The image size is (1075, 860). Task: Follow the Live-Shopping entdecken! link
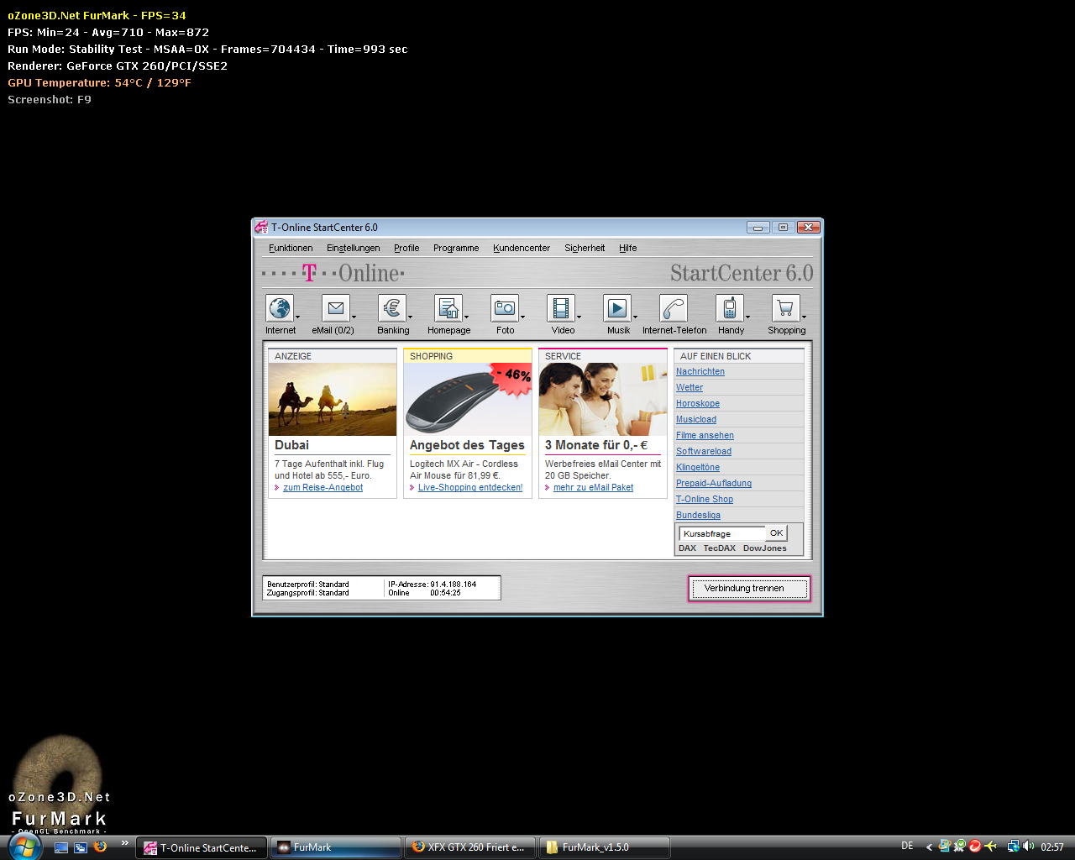tap(470, 487)
